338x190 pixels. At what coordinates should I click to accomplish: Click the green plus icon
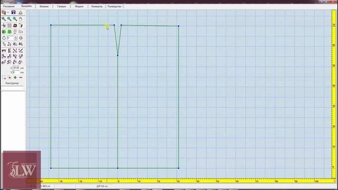pos(15,78)
